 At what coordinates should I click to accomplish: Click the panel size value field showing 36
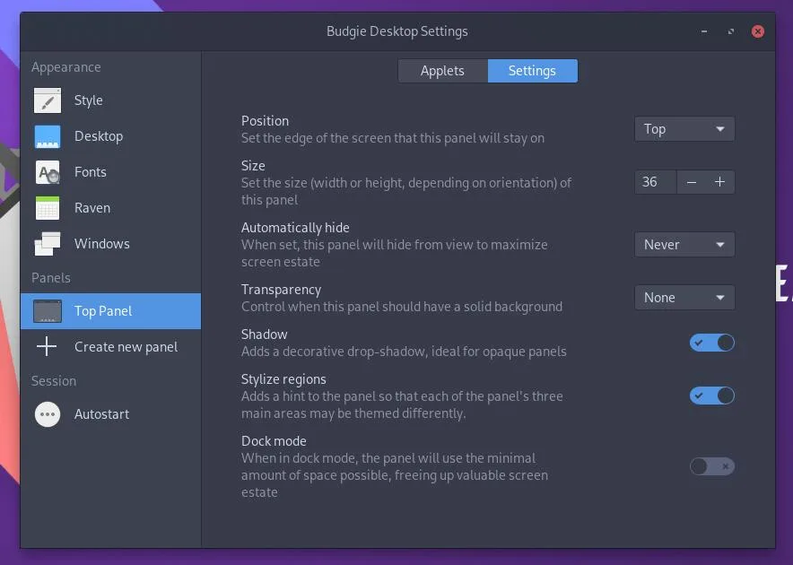coord(654,181)
